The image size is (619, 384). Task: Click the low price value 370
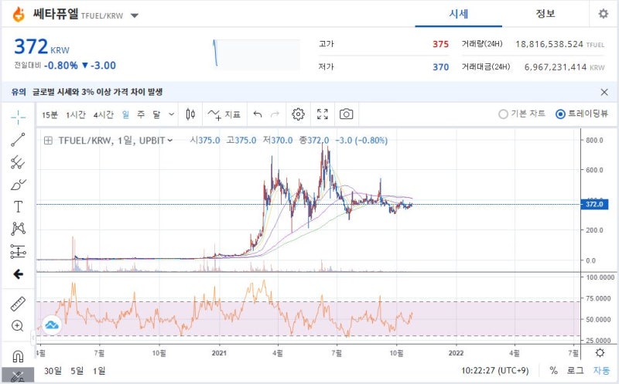pyautogui.click(x=440, y=67)
